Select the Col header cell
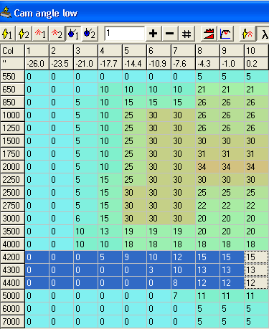The height and width of the screenshot is (329, 269). tap(12, 51)
